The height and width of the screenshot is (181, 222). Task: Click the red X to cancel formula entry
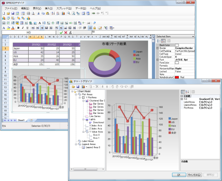pyautogui.click(x=66, y=33)
